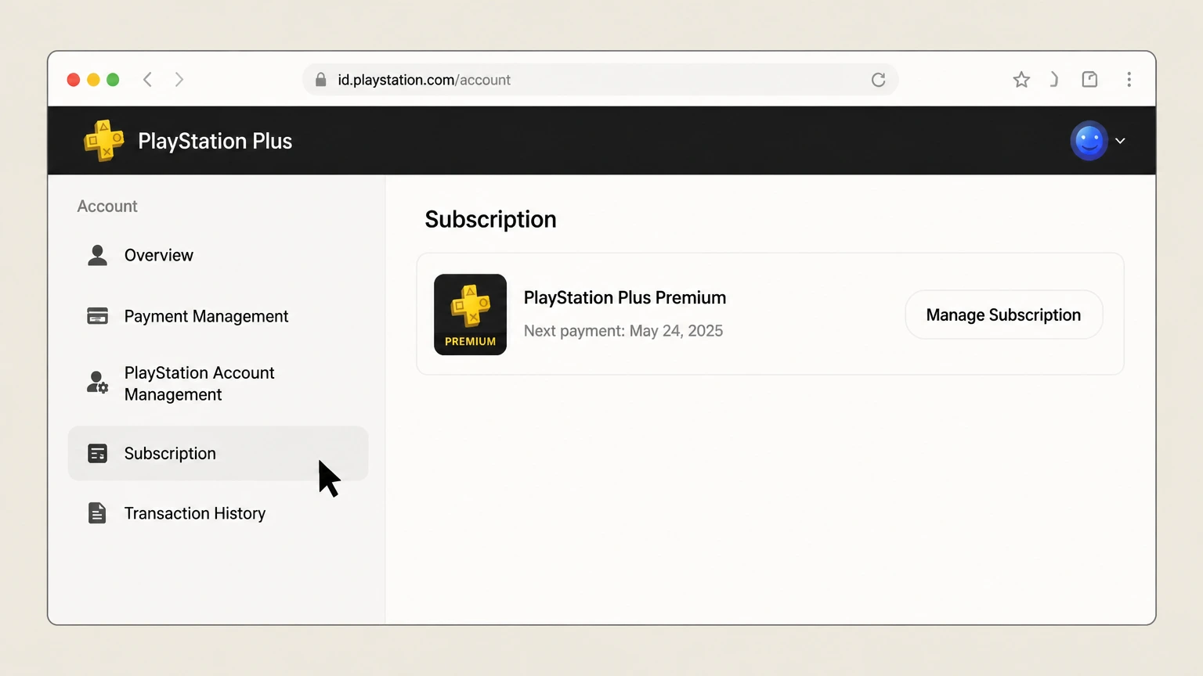This screenshot has width=1203, height=676.
Task: Click the address bar showing id.playstation.com/account
Action: click(x=600, y=80)
